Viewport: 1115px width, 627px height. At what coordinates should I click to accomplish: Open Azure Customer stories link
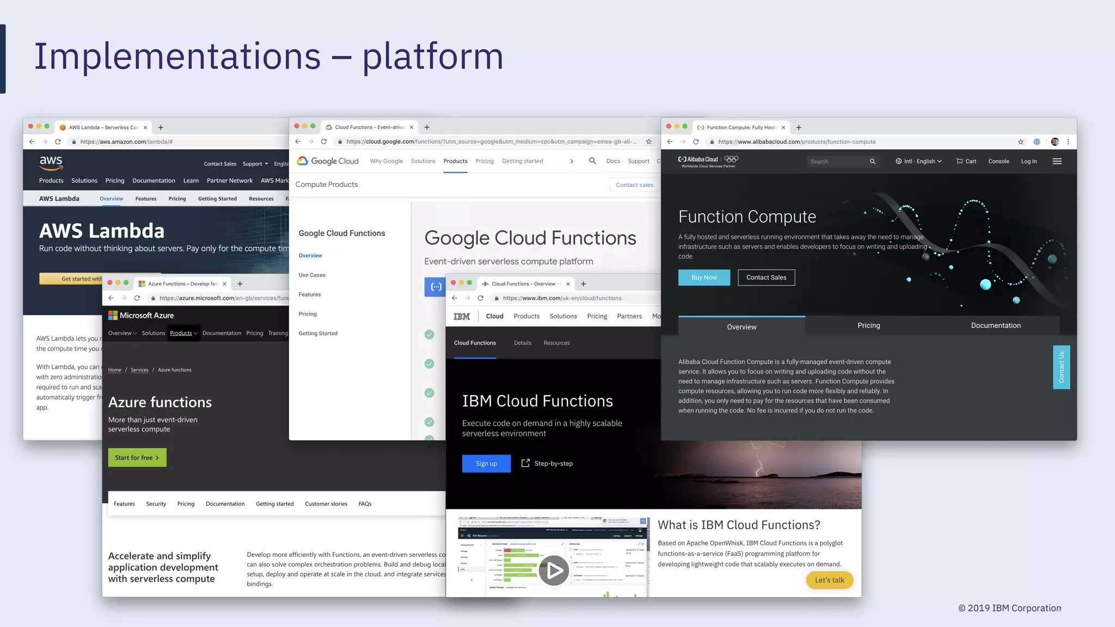coord(326,504)
